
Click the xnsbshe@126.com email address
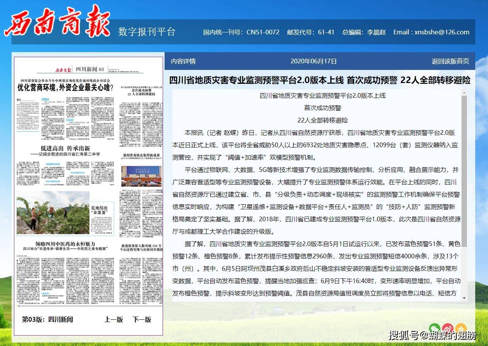[x=442, y=32]
